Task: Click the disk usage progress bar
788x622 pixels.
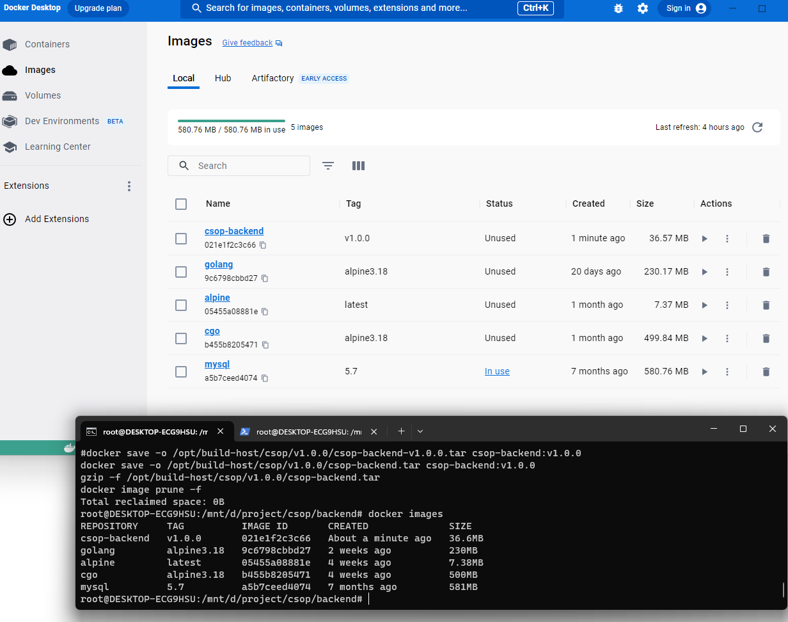Action: pyautogui.click(x=232, y=120)
